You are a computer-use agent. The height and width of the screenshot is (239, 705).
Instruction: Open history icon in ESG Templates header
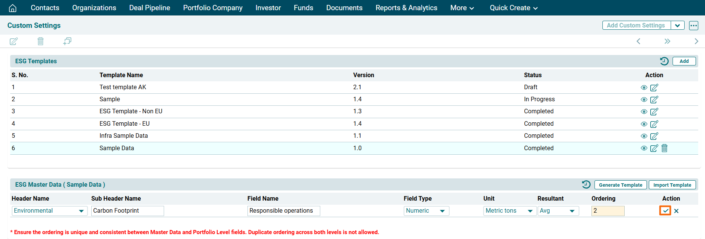(664, 61)
